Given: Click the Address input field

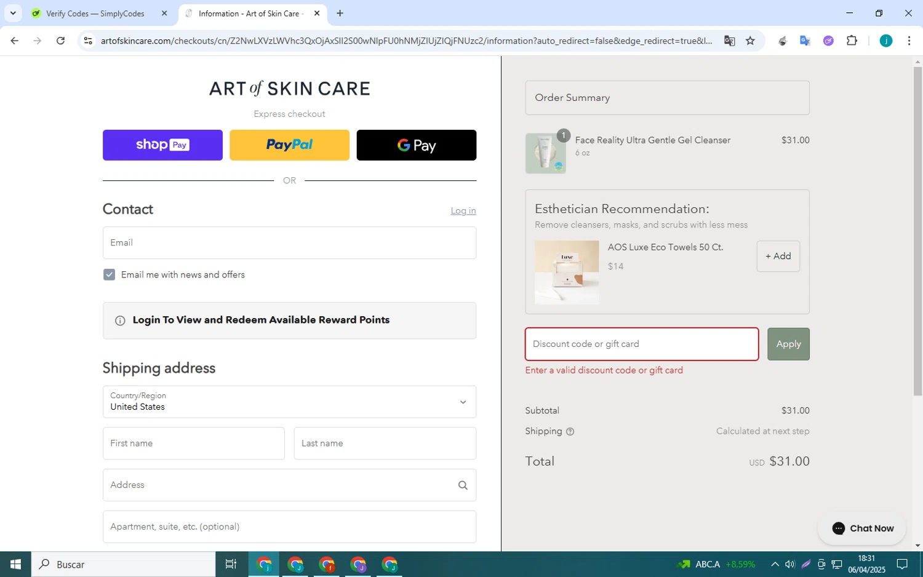Looking at the screenshot, I should coord(289,485).
